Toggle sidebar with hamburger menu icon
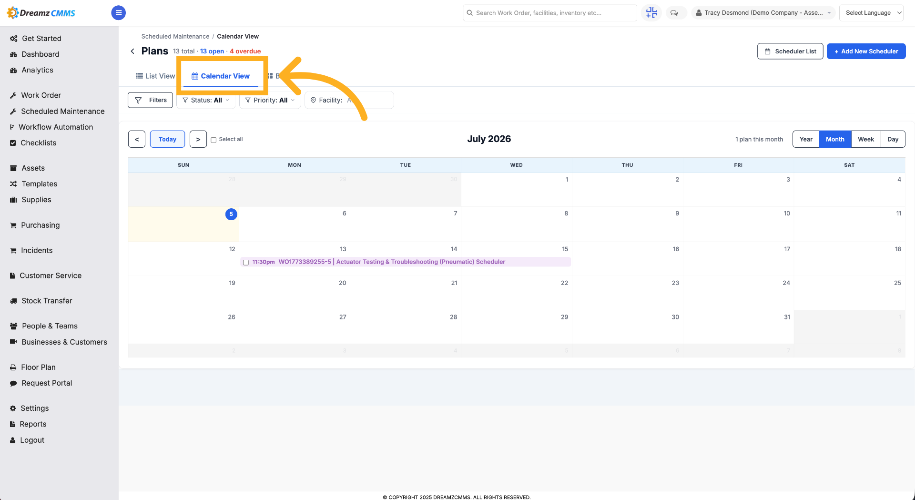The width and height of the screenshot is (915, 500). [x=118, y=13]
